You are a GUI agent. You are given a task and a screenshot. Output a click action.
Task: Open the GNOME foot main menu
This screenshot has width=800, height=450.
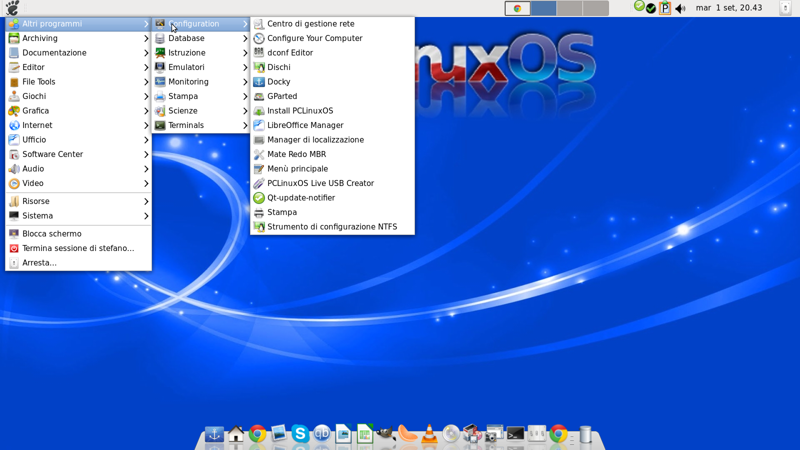[12, 8]
